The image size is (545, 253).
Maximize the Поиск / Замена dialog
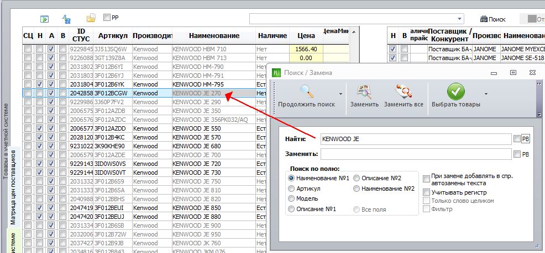pyautogui.click(x=513, y=72)
